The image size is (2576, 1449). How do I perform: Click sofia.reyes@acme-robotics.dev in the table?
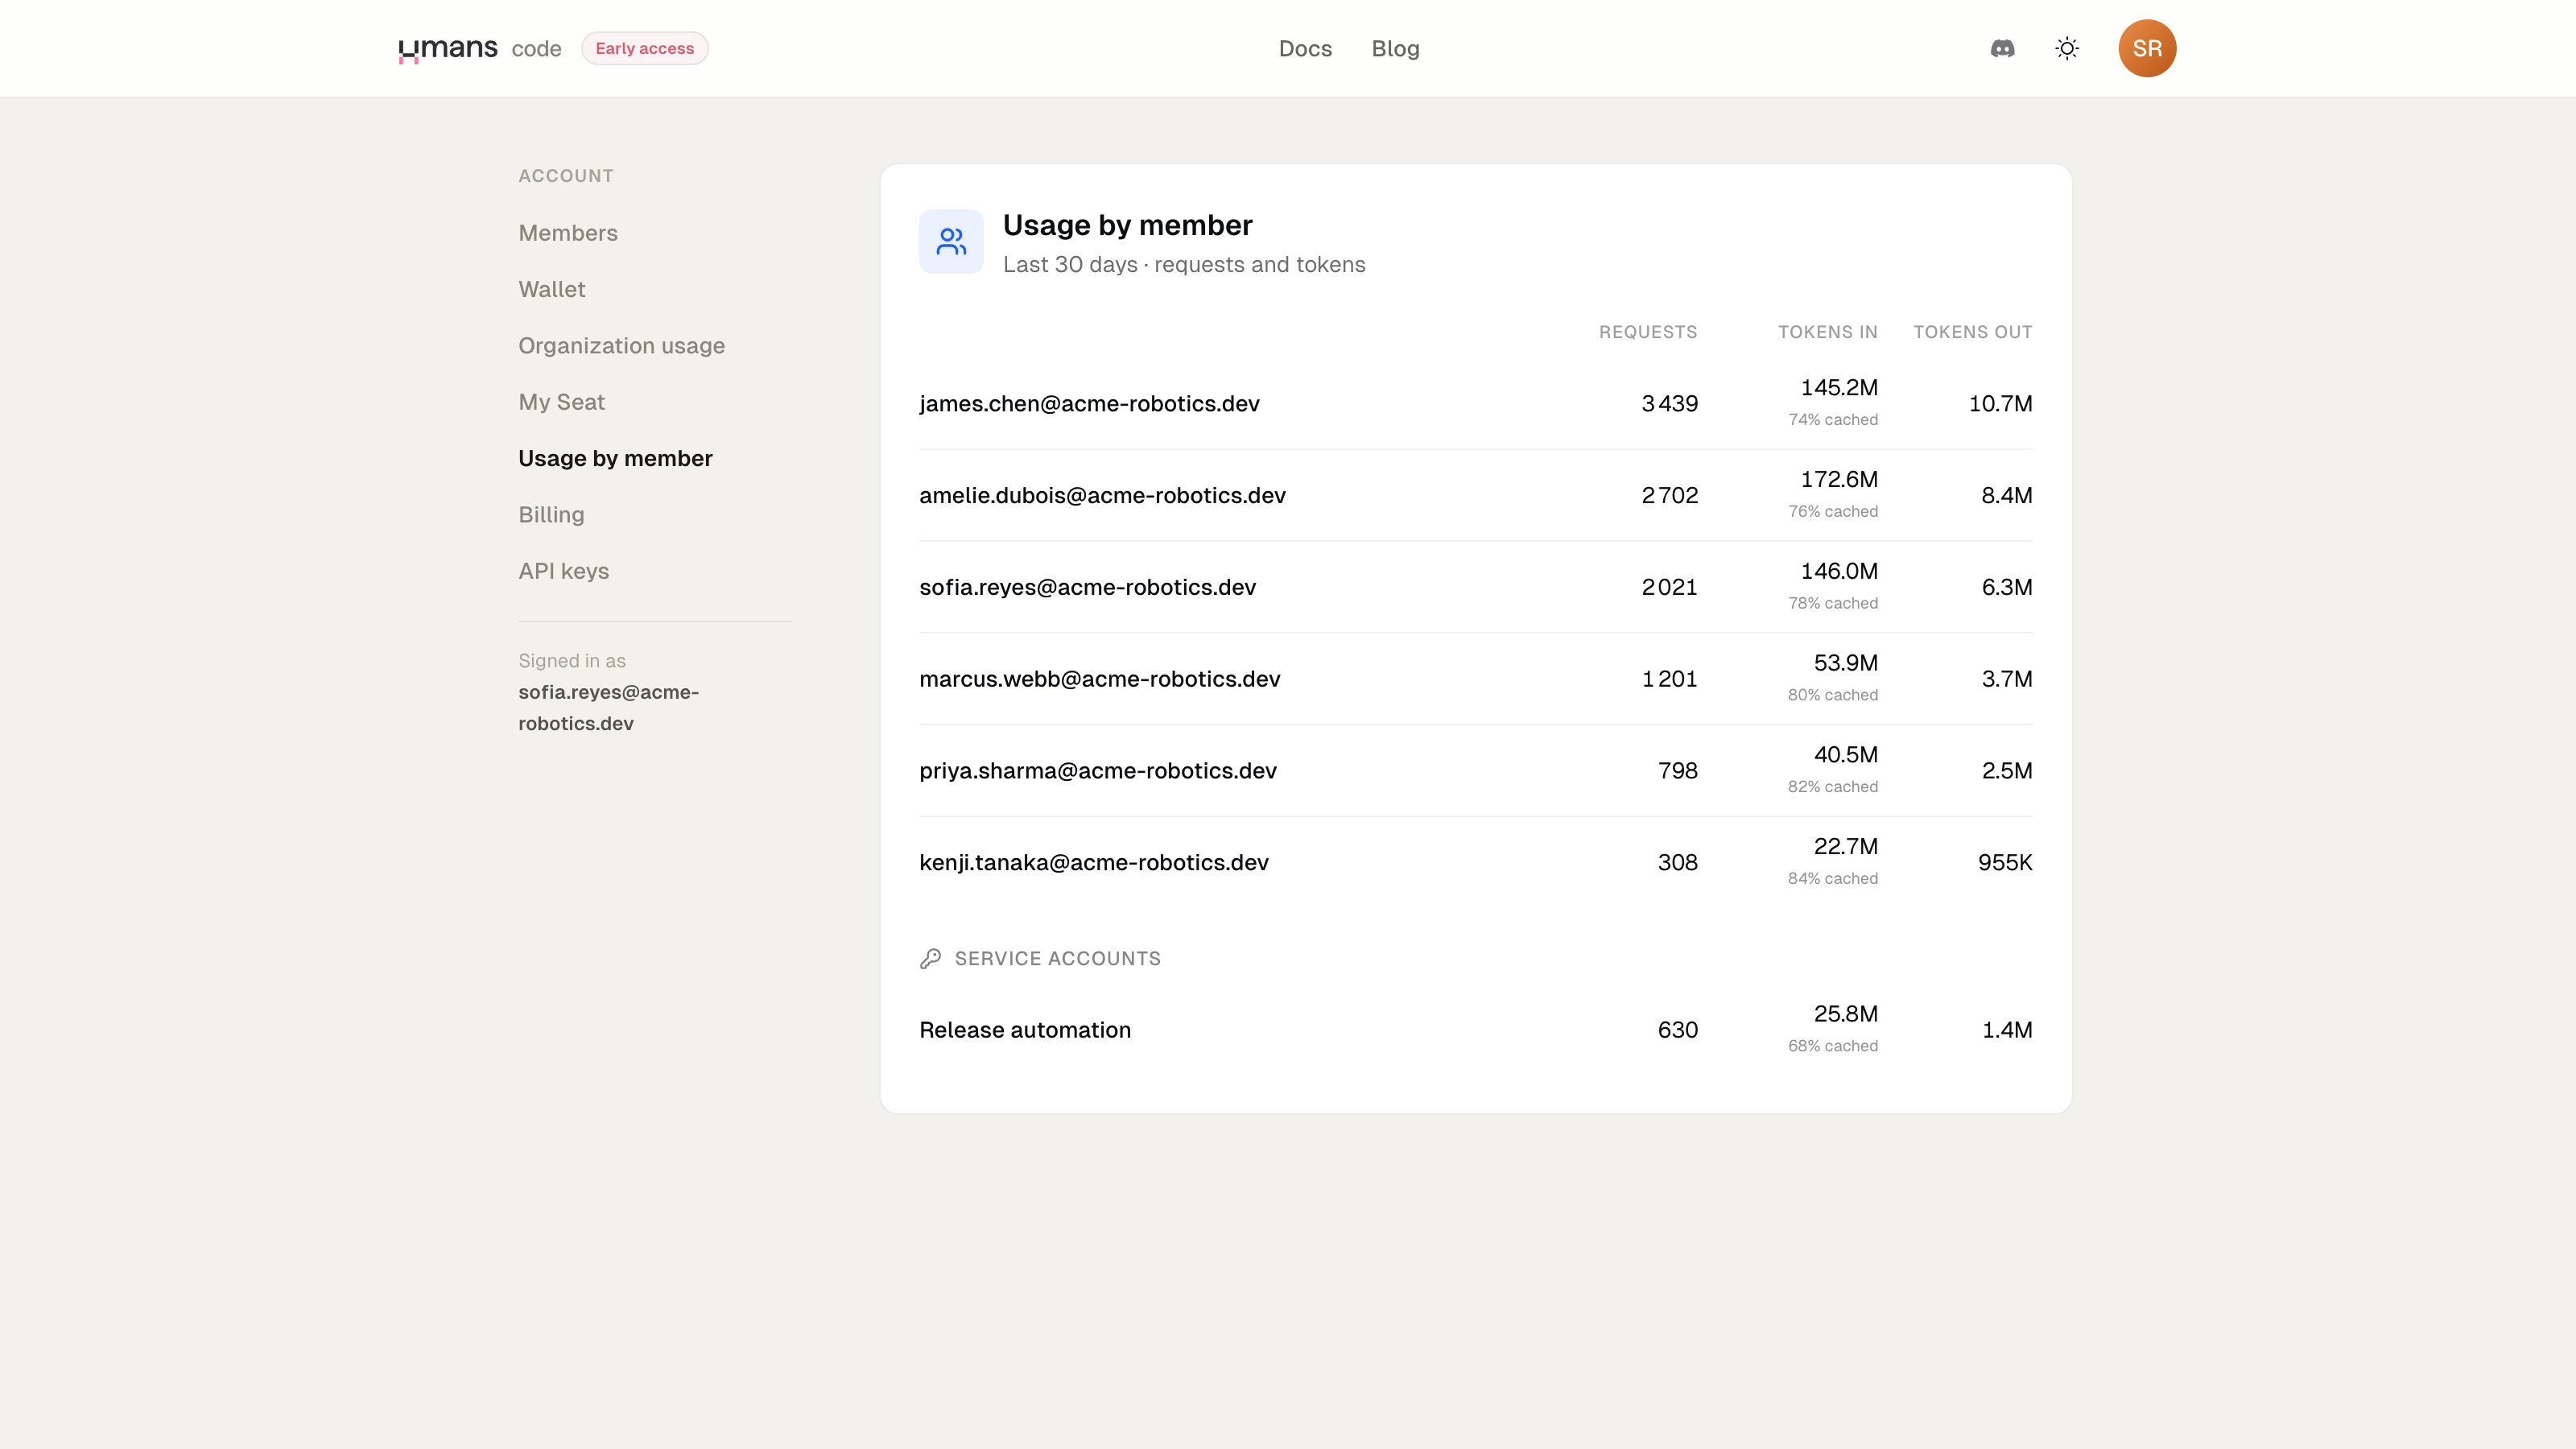(x=1087, y=587)
